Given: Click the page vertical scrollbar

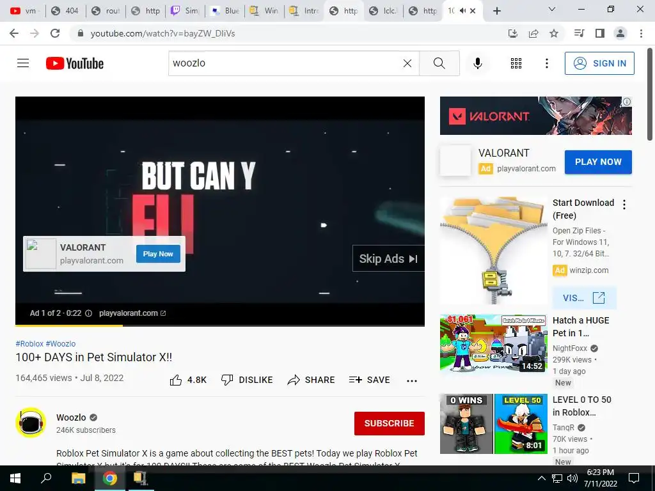Looking at the screenshot, I should (651, 95).
